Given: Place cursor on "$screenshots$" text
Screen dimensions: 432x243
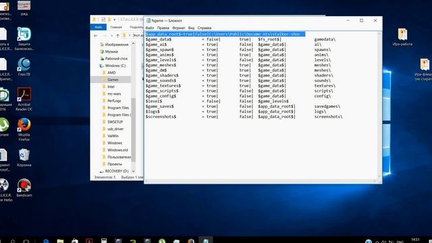Looking at the screenshot, I should tap(161, 117).
